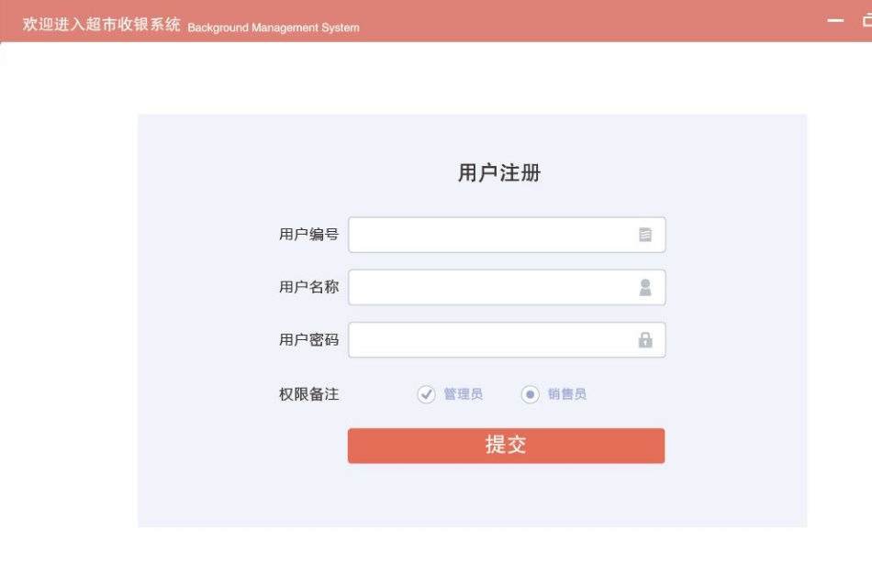Click the 用户编号 field label

point(308,235)
